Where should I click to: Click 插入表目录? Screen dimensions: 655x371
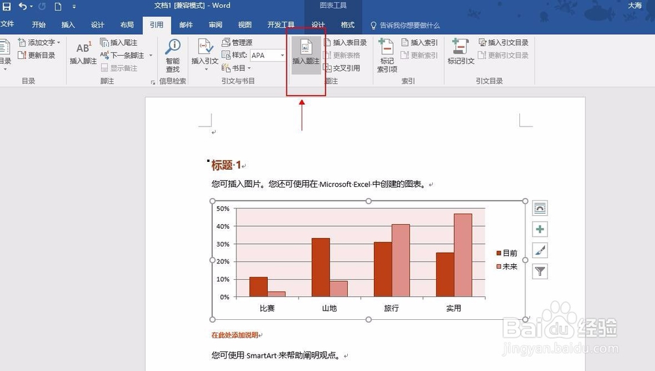coord(345,42)
